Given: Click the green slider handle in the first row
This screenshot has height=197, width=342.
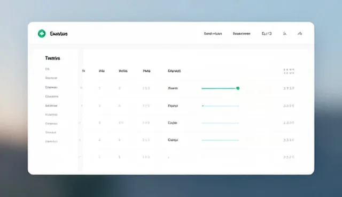Looking at the screenshot, I should (x=238, y=88).
